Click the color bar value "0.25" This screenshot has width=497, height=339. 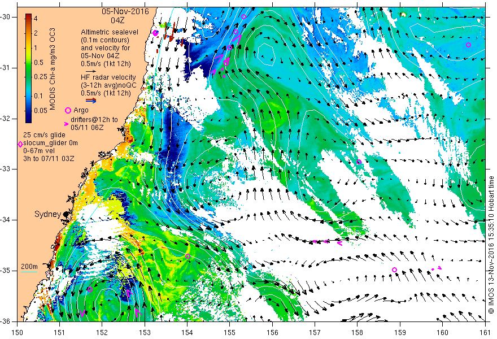point(41,77)
